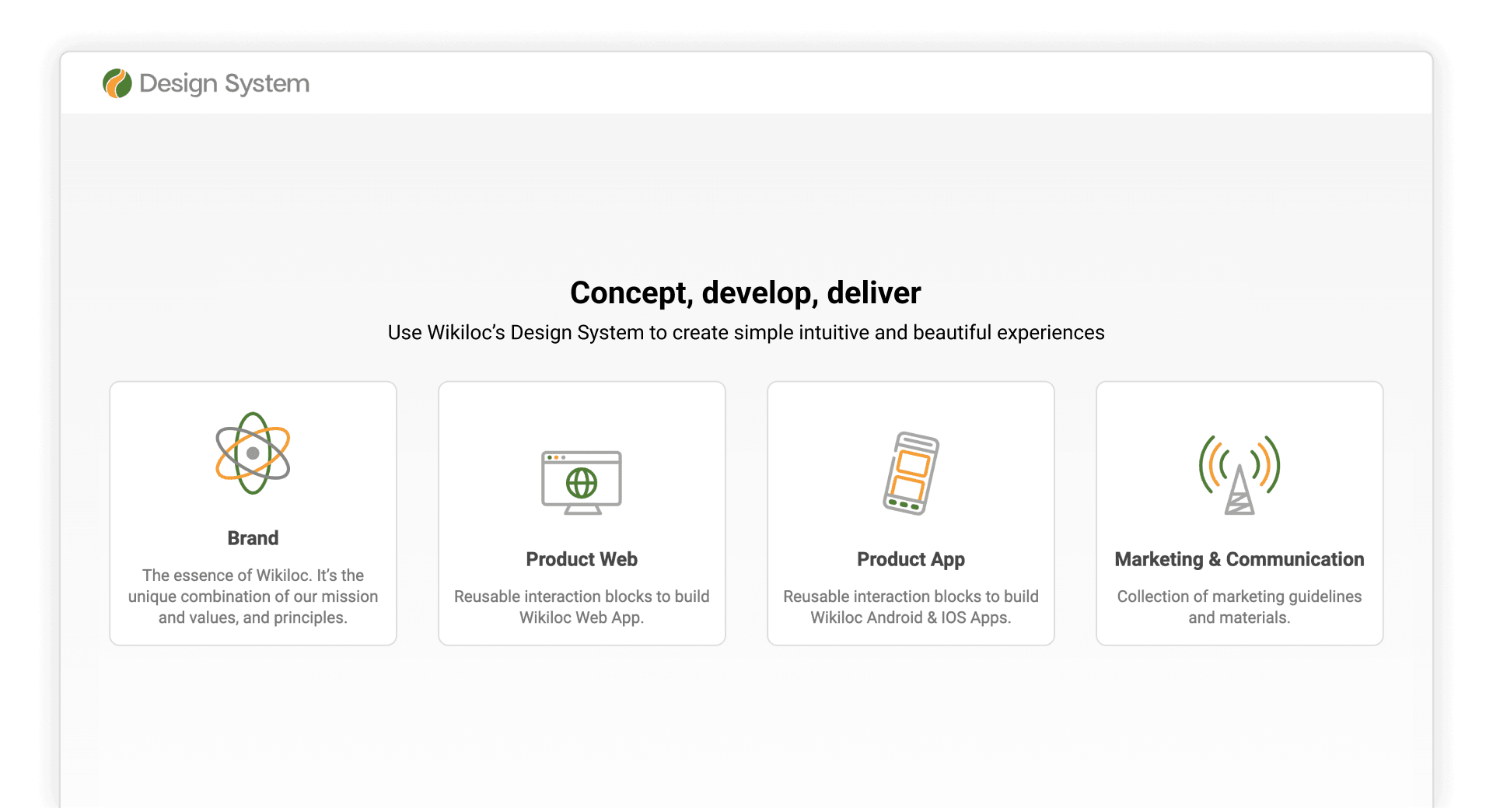This screenshot has width=1493, height=808.
Task: Click the Product App smartphone icon
Action: (911, 473)
